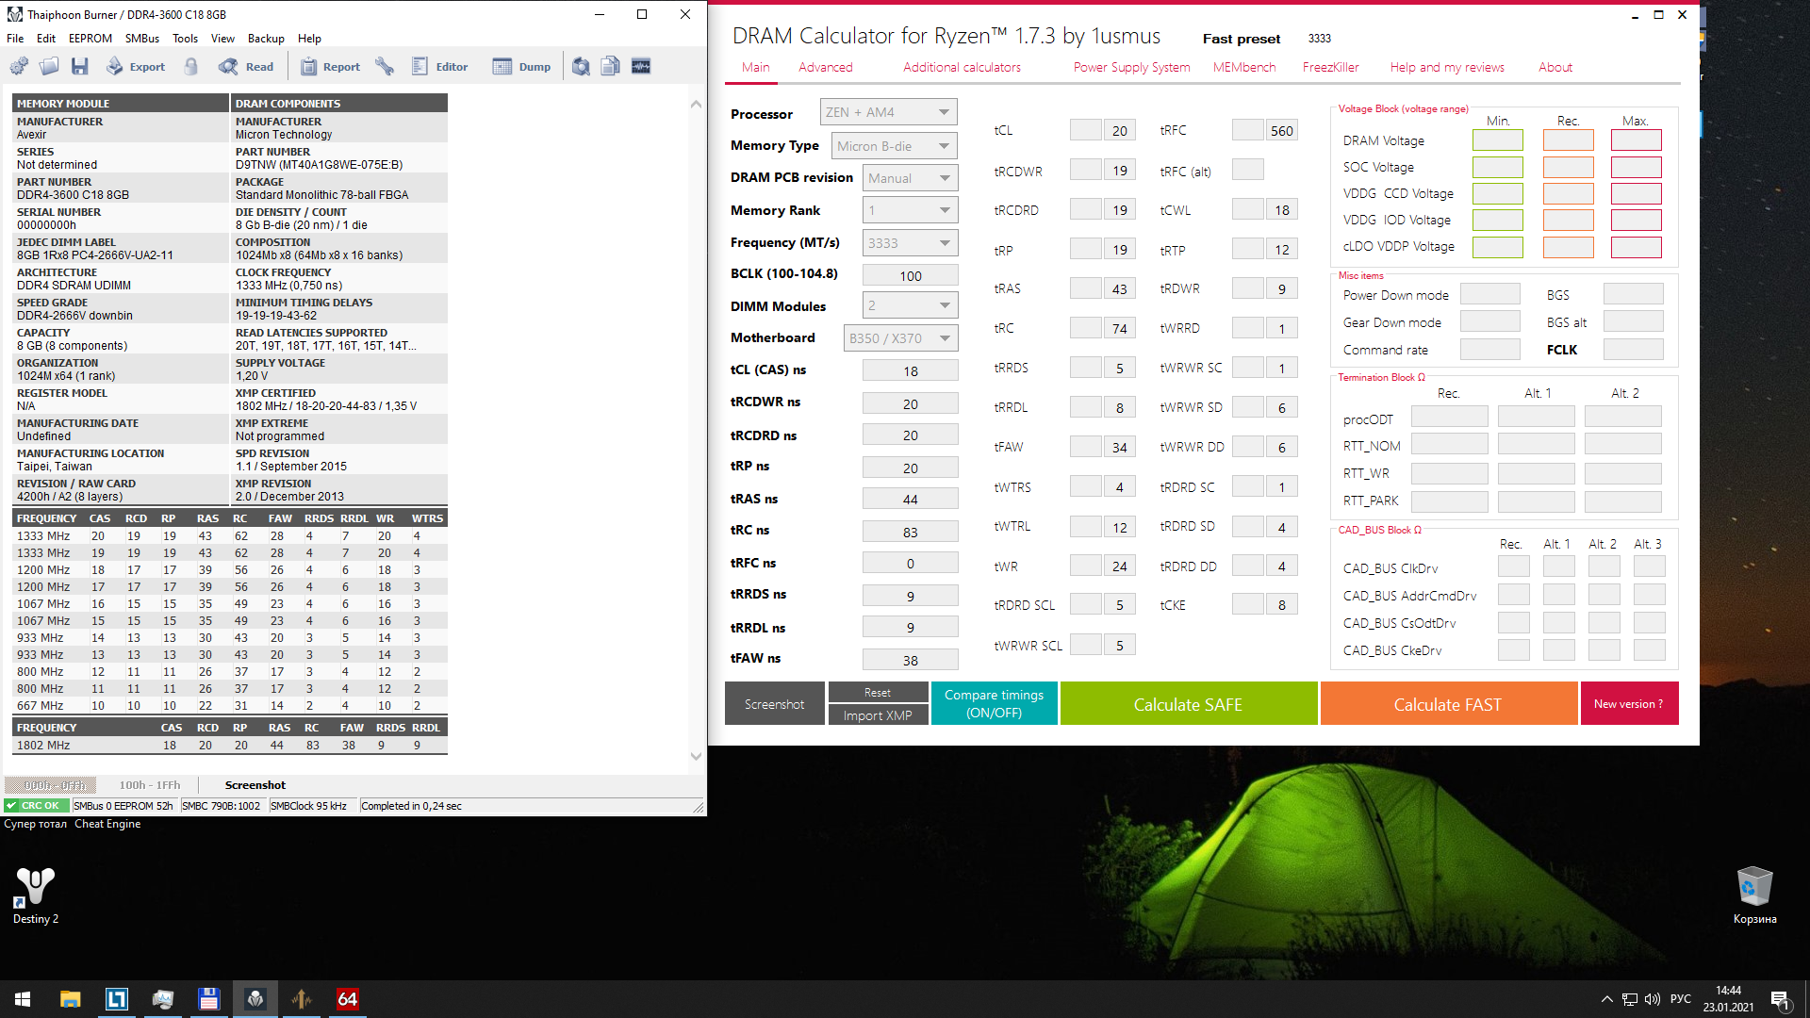Click the orange Calculate FAST button
Screen dimensions: 1810x1018
1448,704
